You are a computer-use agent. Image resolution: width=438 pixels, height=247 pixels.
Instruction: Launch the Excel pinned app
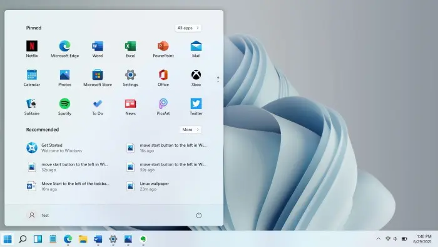tap(130, 49)
